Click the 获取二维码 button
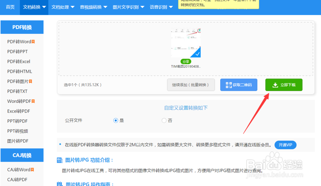Image resolution: width=321 pixels, height=186 pixels. [x=239, y=85]
